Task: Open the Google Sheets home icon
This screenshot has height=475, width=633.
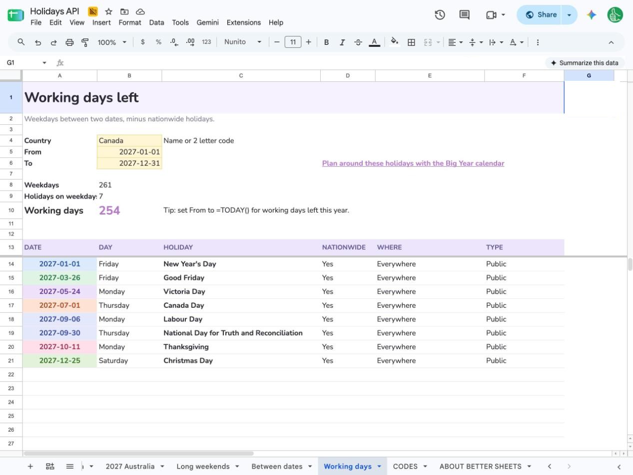Action: 15,15
